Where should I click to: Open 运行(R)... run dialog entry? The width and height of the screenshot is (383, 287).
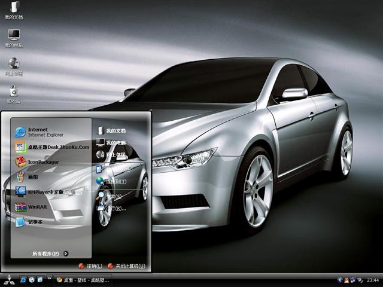111,209
